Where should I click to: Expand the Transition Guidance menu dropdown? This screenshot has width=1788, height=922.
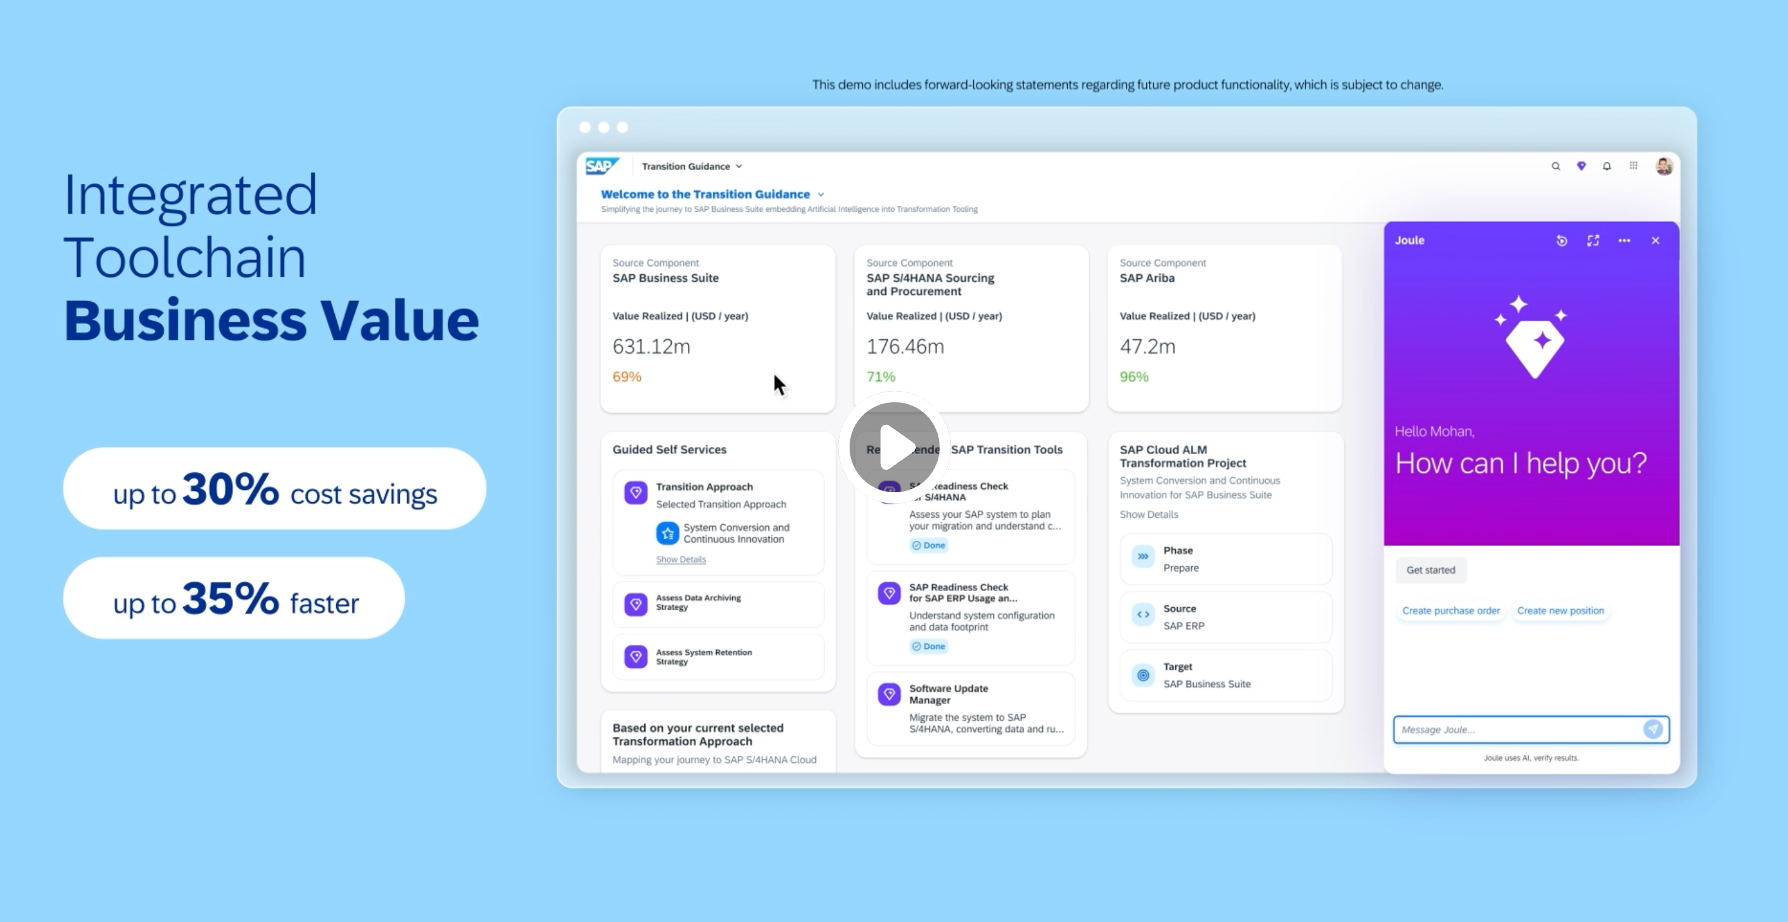(x=738, y=167)
